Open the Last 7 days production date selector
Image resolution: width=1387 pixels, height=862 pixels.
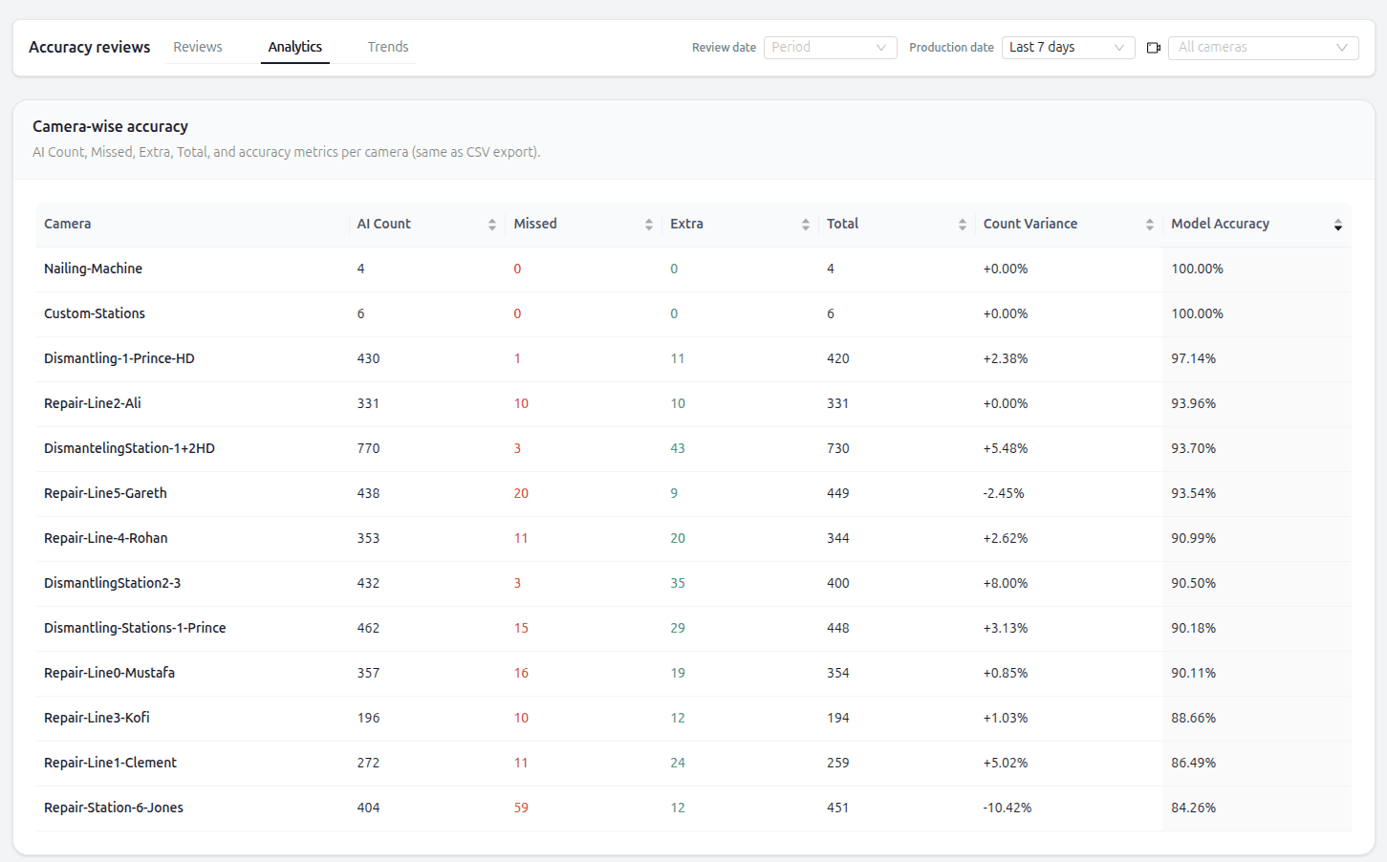[x=1068, y=46]
